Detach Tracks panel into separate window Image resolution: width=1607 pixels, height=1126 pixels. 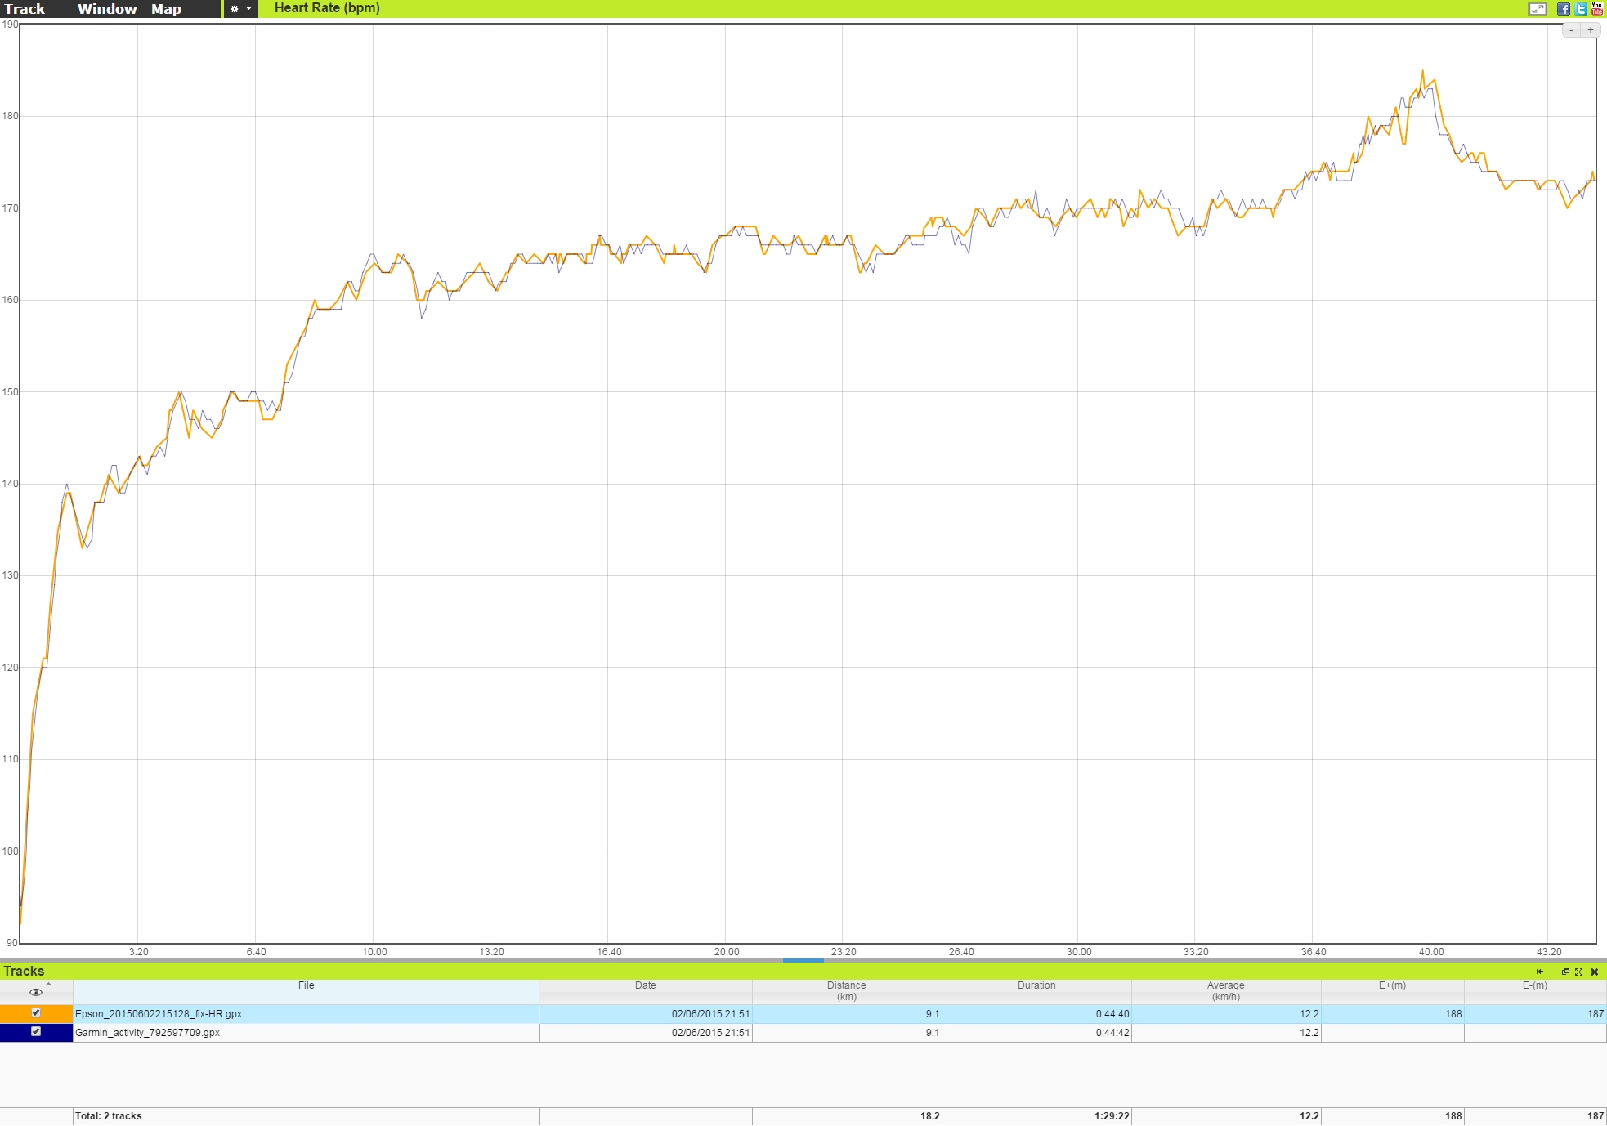(1565, 972)
